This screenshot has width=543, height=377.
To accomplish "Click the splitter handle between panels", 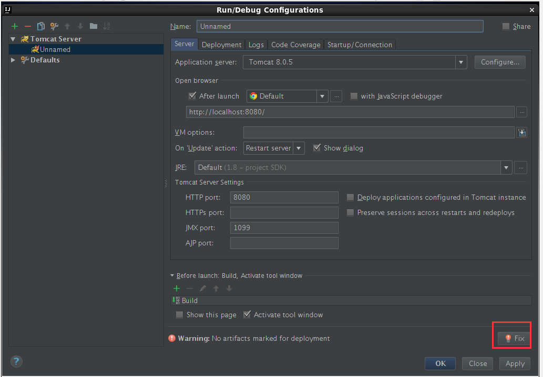I will [x=166, y=184].
